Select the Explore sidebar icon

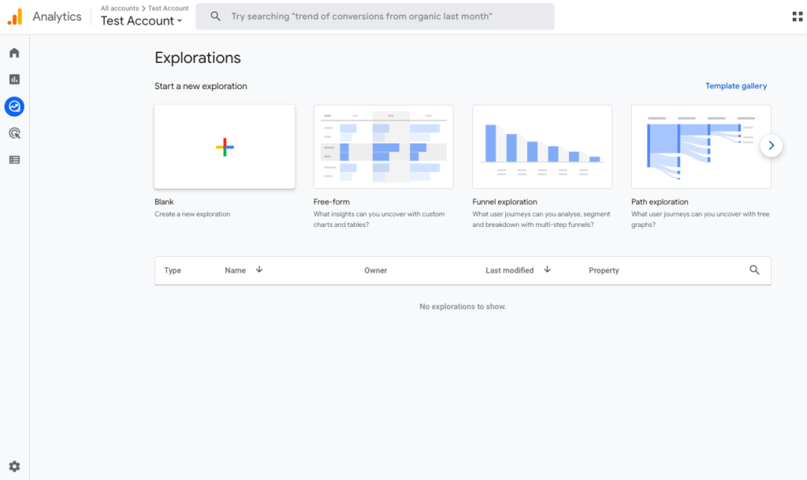click(x=14, y=106)
